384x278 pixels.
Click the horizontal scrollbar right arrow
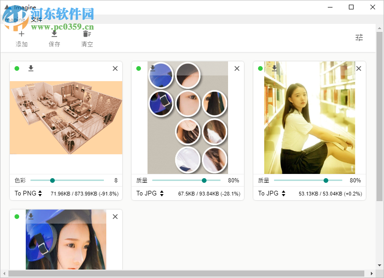click(x=371, y=273)
